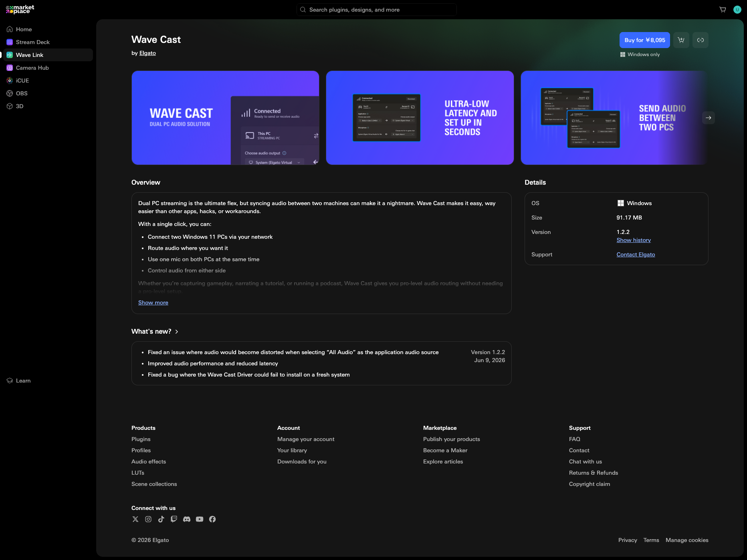The height and width of the screenshot is (560, 747).
Task: Click Manage cookies footer link
Action: [x=687, y=540]
